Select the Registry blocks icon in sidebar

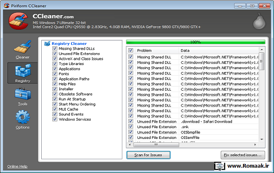click(23, 70)
